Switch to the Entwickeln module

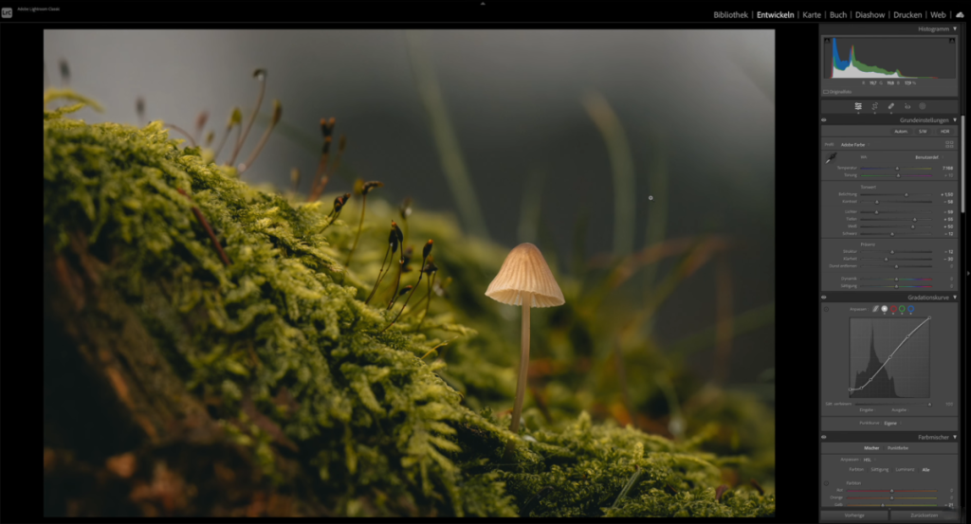tap(776, 15)
